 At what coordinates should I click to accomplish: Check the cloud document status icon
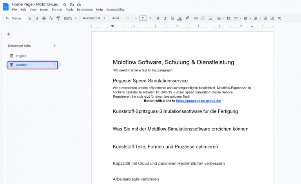(x=79, y=4)
